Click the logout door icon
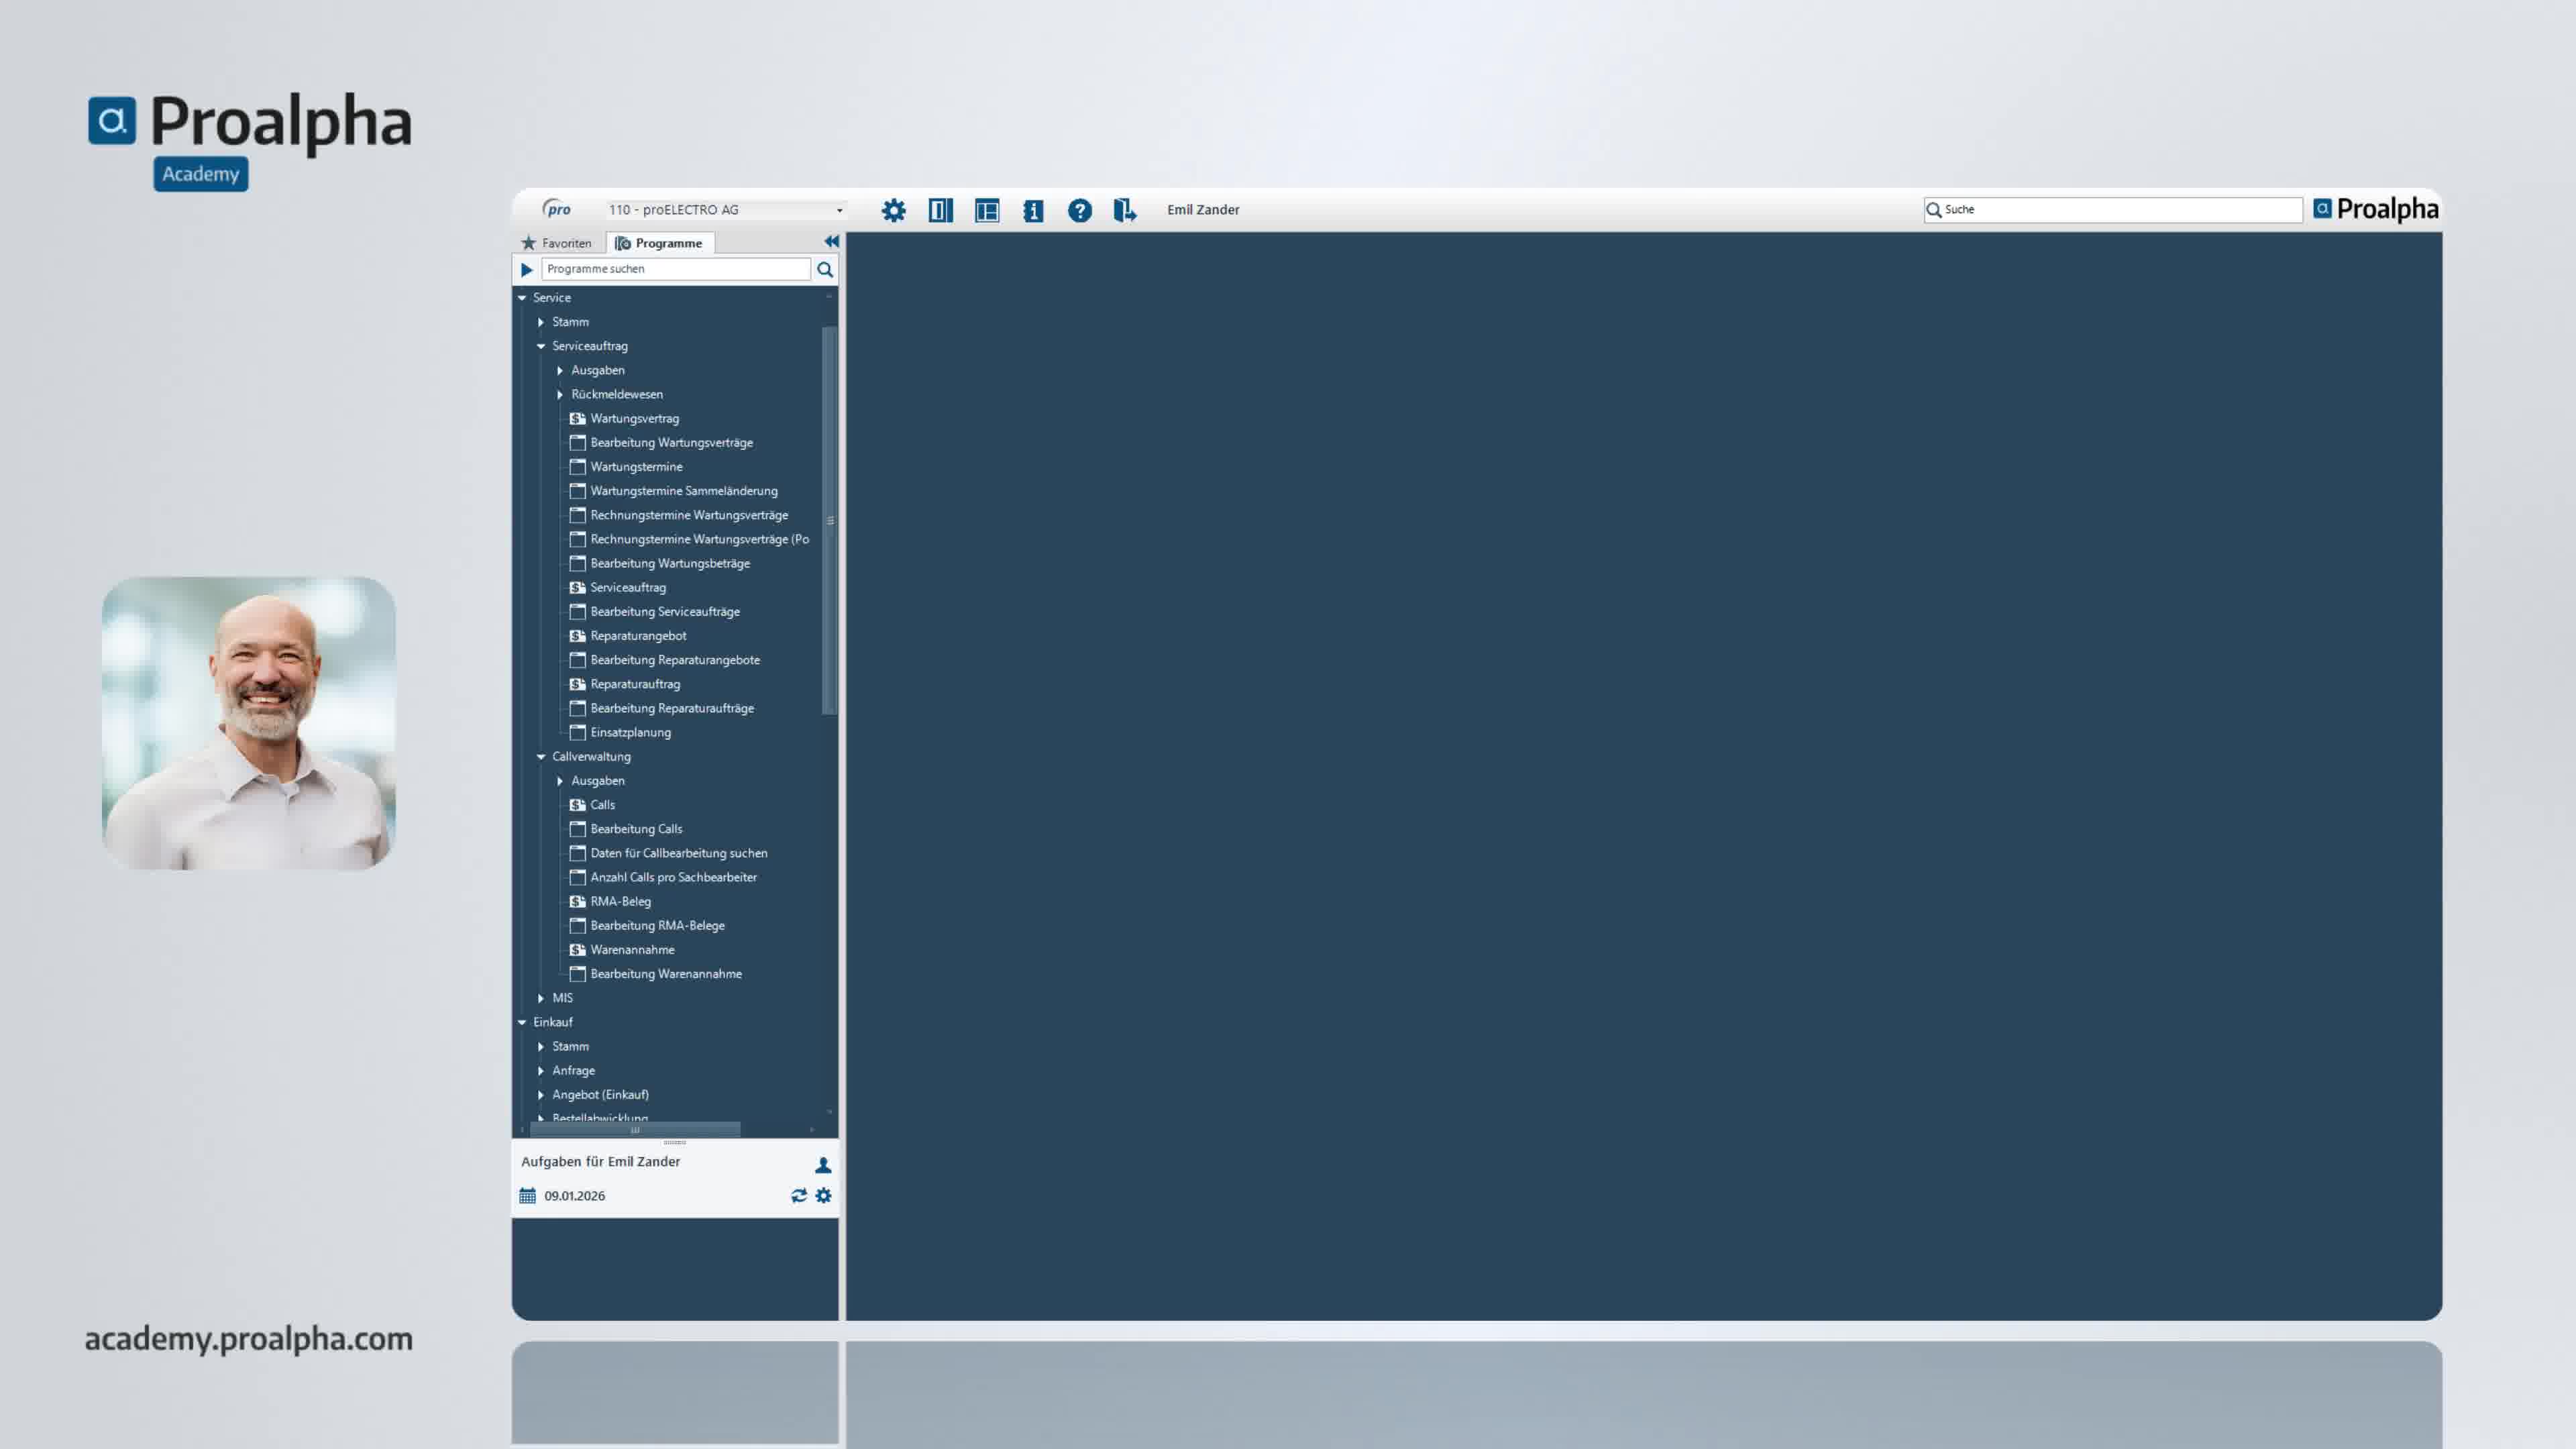 pyautogui.click(x=1125, y=210)
